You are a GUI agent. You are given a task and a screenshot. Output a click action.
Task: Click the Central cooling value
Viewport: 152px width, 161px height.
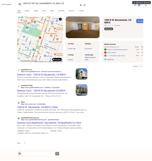coord(70,60)
